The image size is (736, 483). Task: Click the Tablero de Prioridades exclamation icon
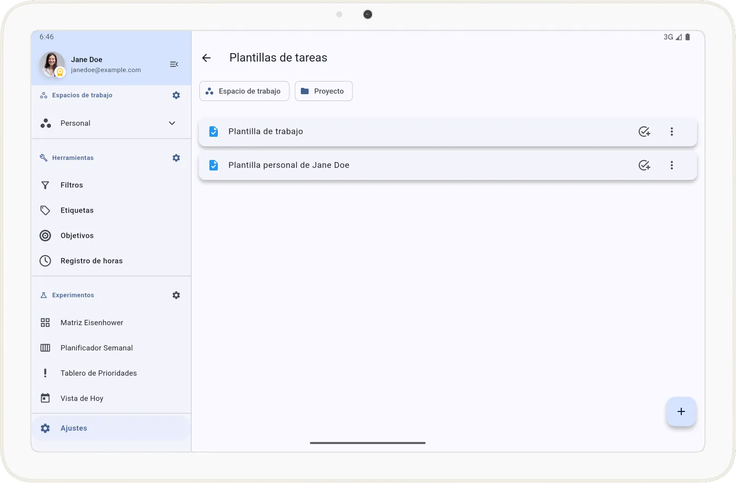coord(45,373)
